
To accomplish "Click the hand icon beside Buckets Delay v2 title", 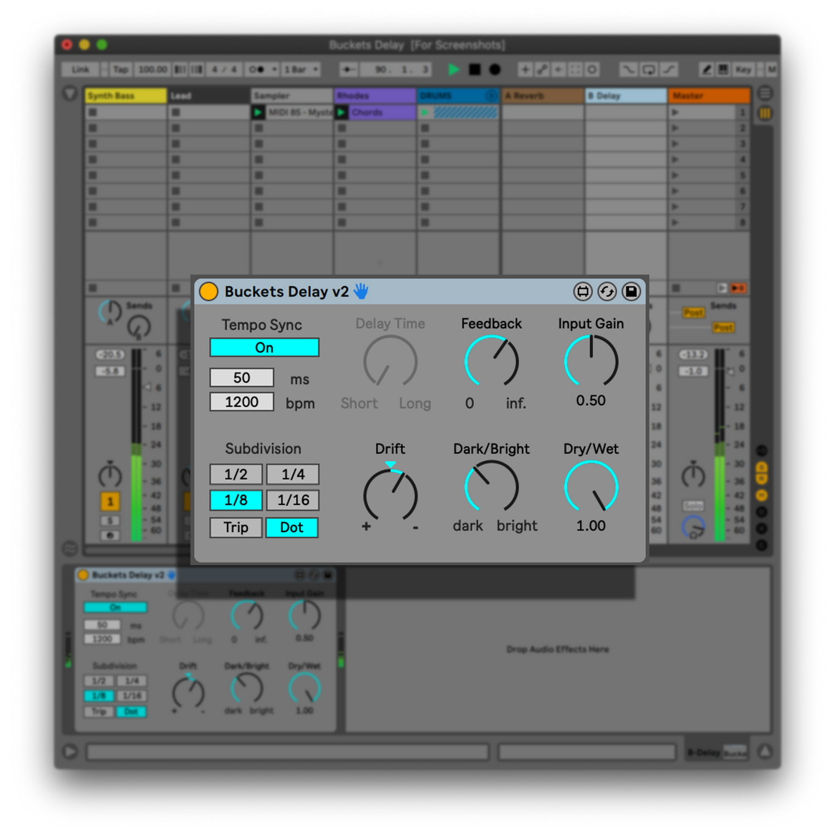I will (361, 291).
